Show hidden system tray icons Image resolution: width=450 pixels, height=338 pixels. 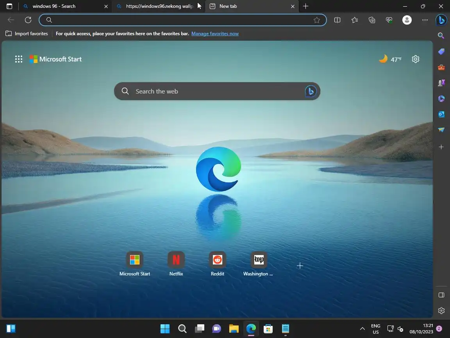point(362,329)
